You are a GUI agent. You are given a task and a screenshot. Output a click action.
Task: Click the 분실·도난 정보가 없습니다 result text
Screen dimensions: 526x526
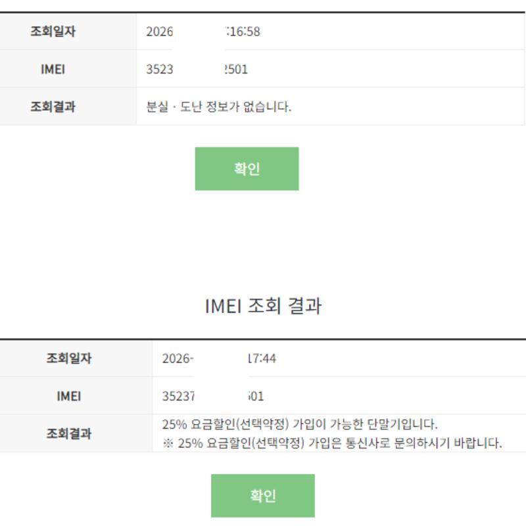coord(219,107)
